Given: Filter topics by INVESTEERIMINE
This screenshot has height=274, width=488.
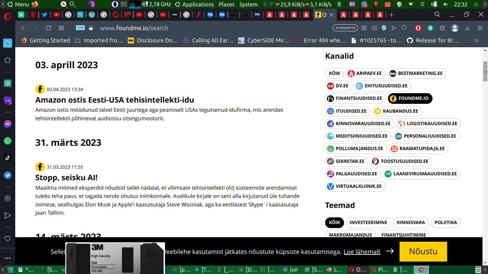Looking at the screenshot, I should point(368,223).
